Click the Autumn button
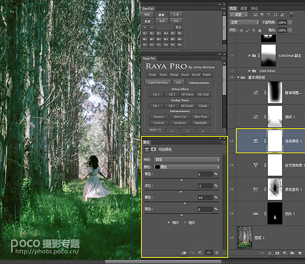 coord(159,117)
